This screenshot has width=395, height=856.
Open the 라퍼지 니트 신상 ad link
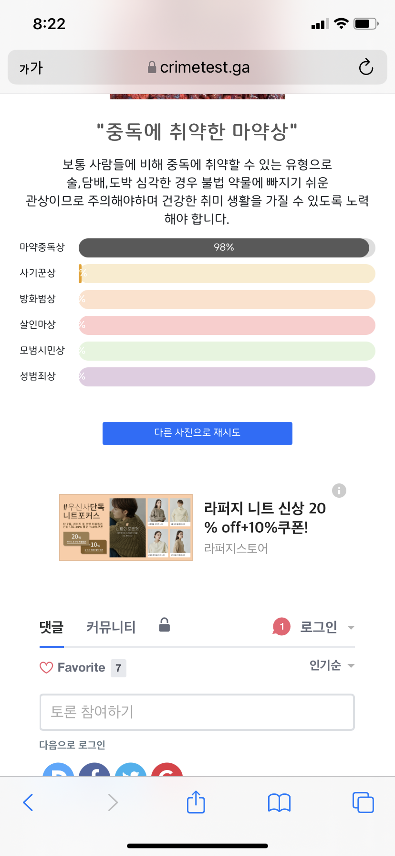(265, 517)
